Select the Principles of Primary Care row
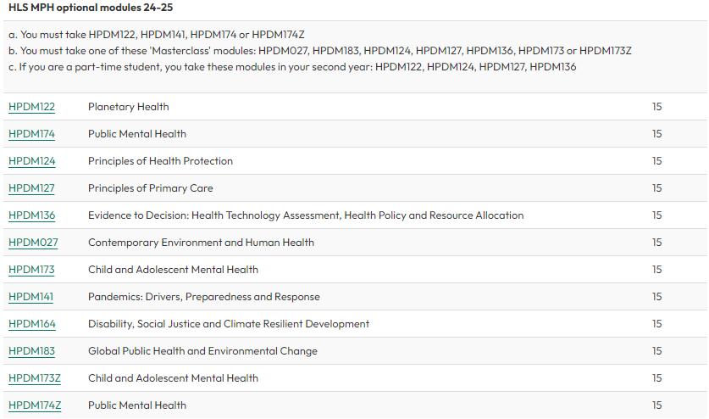709x419 pixels. point(355,188)
